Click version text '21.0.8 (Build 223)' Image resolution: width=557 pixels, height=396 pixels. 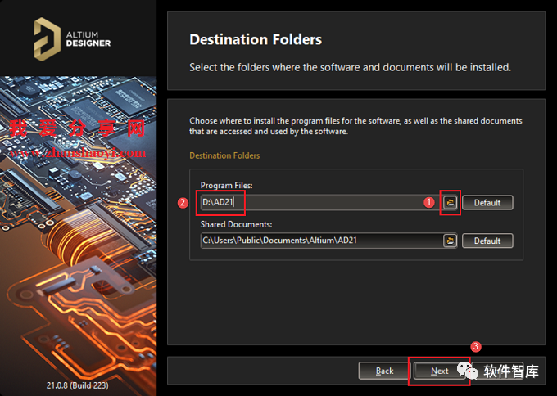(x=78, y=385)
